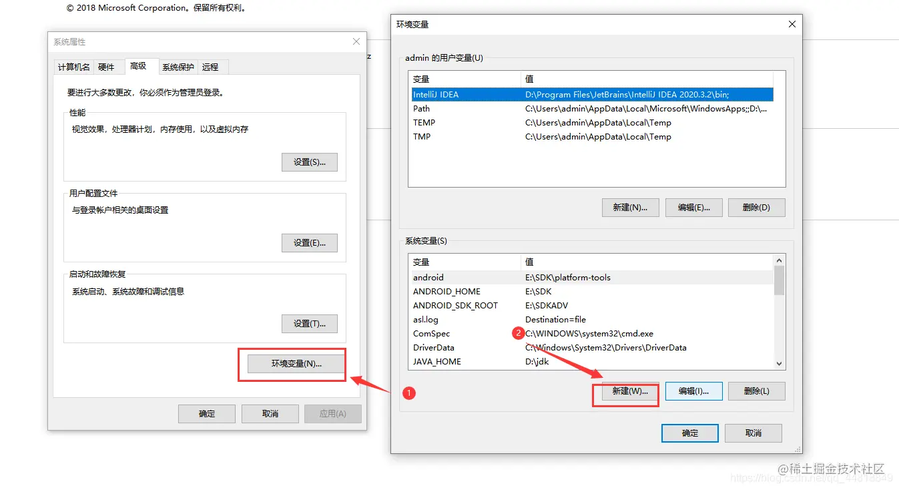Select DriverData system variable
899x490 pixels.
coord(592,348)
